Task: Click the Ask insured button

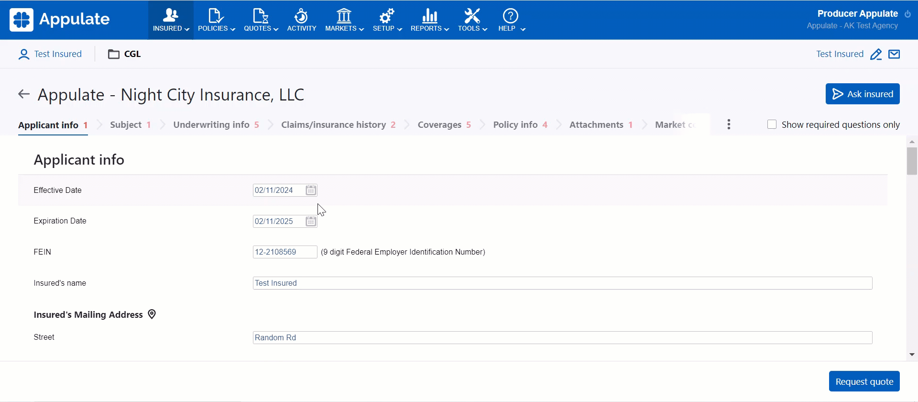Action: coord(862,94)
